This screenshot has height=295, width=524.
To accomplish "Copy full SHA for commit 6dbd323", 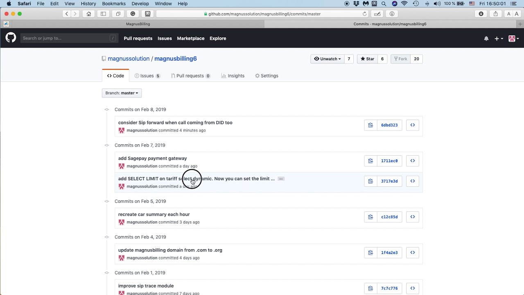I will pos(370,125).
